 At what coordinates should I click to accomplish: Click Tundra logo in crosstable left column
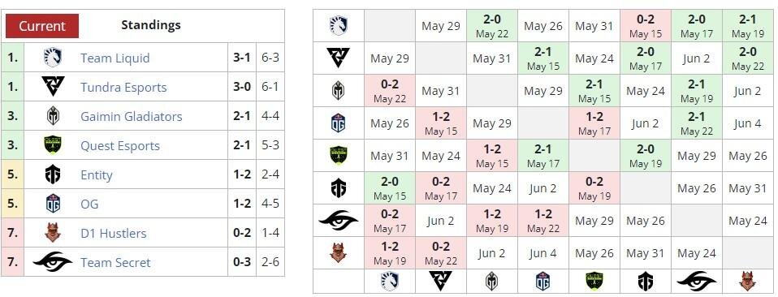pyautogui.click(x=339, y=58)
